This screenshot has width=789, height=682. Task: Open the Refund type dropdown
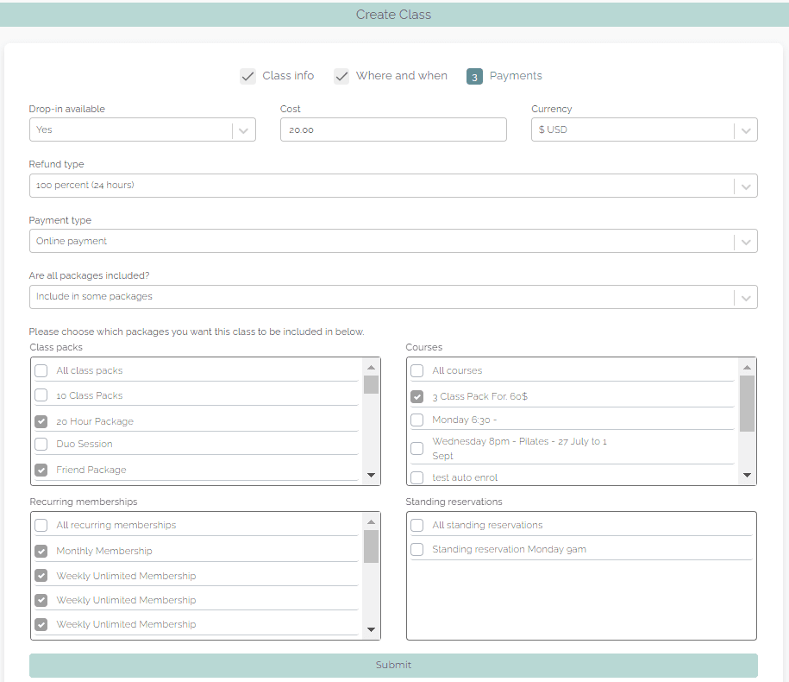(x=392, y=186)
